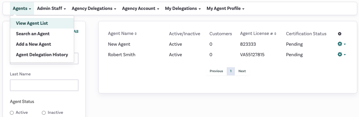
Task: Collapse the Agents dropdown menu
Action: [22, 8]
